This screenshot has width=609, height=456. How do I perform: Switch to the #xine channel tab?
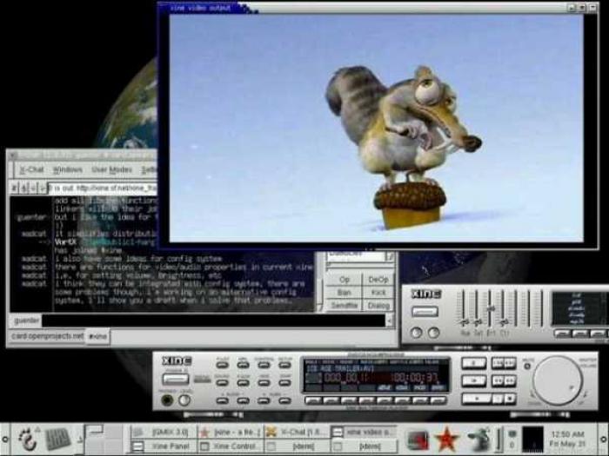[x=97, y=336]
